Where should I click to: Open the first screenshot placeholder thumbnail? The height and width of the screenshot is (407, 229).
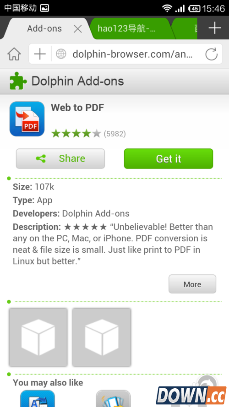38,337
